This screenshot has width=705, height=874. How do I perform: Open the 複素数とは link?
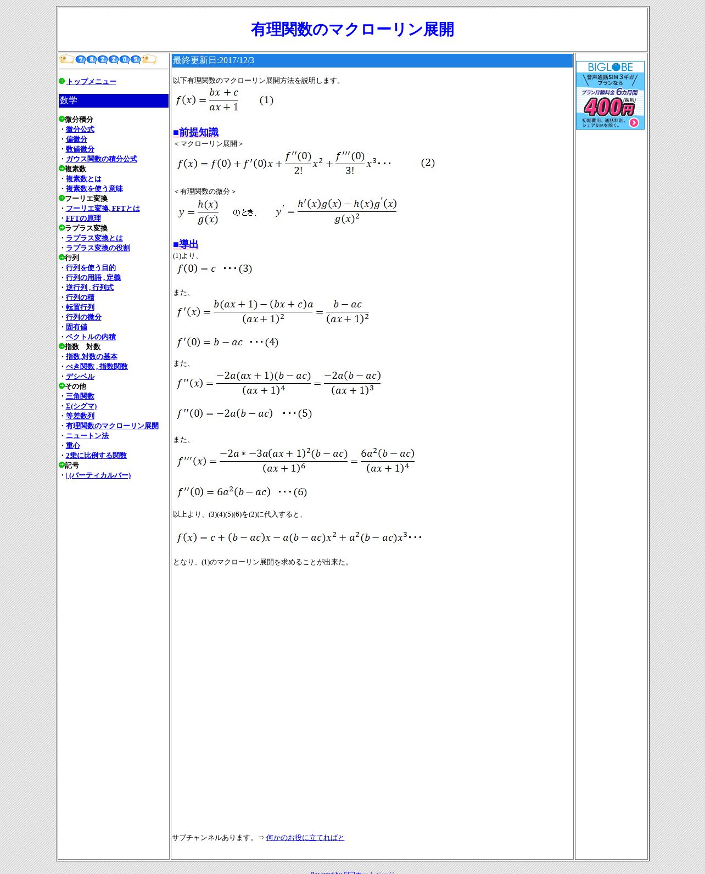point(83,178)
